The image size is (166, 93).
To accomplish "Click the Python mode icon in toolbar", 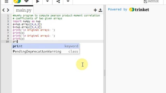I will click(x=26, y=1).
